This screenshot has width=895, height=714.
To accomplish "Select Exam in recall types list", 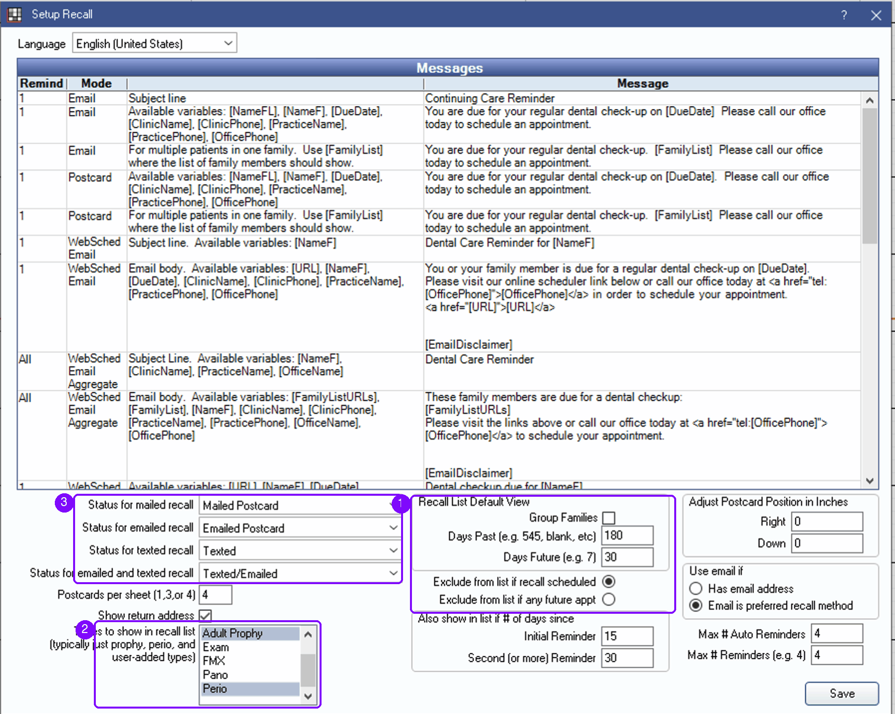I will click(x=250, y=647).
